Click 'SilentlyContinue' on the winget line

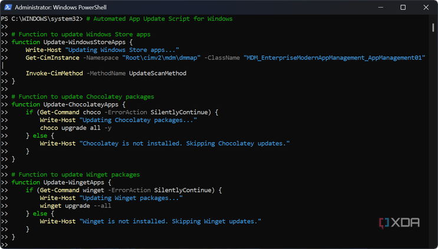[x=183, y=191]
